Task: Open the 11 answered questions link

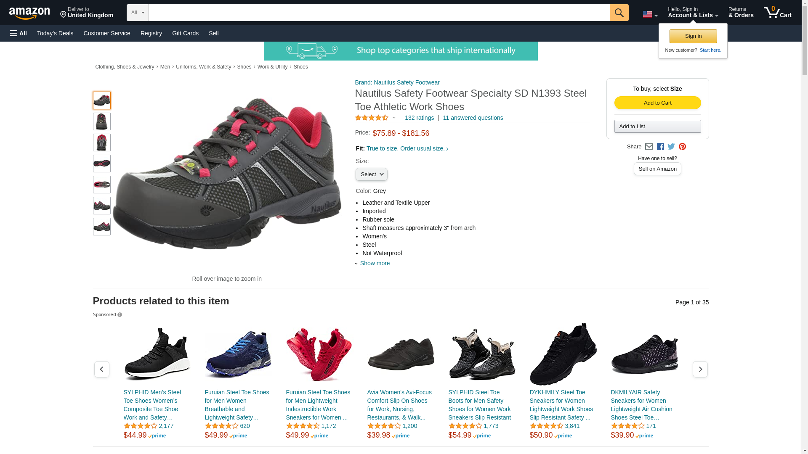Action: pos(473,118)
